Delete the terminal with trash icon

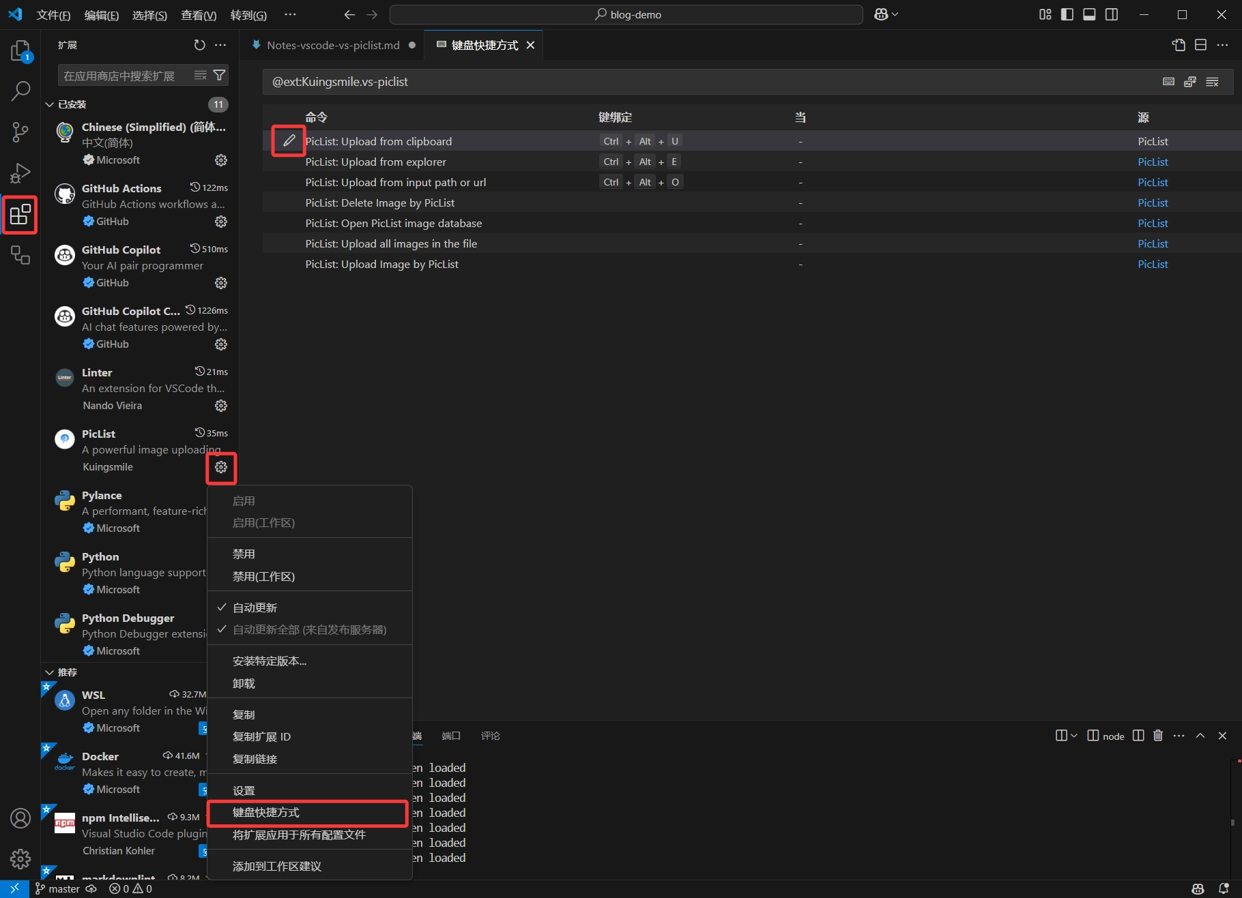[x=1158, y=735]
